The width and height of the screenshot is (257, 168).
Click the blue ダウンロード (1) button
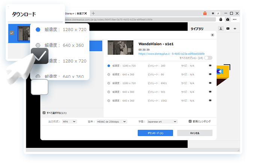tap(155, 133)
